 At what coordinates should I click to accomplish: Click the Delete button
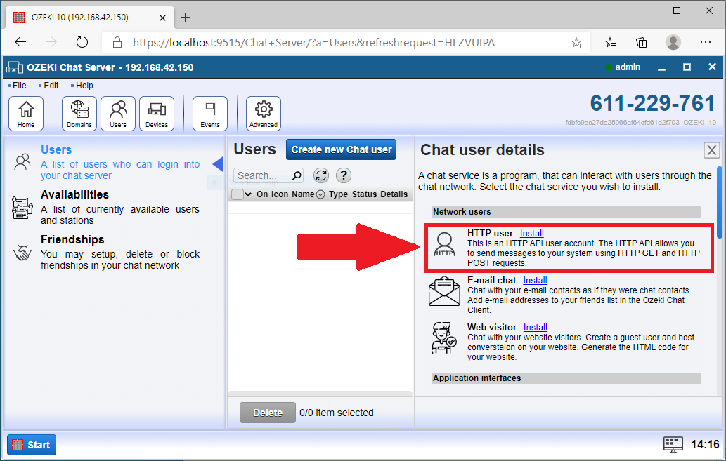click(x=267, y=413)
